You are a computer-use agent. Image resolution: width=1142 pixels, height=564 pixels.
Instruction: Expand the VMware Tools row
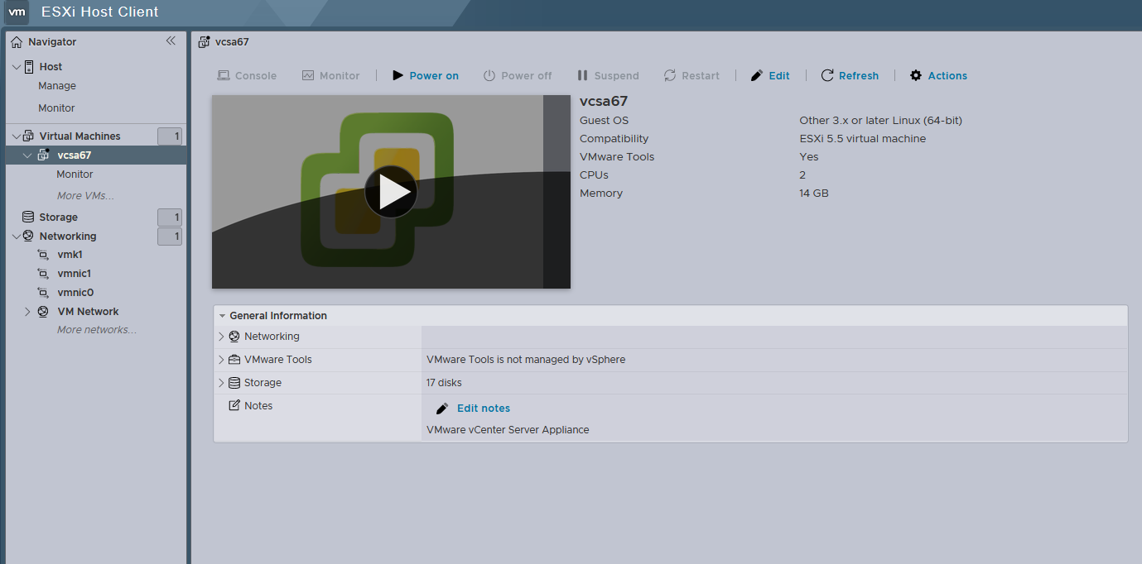click(221, 360)
